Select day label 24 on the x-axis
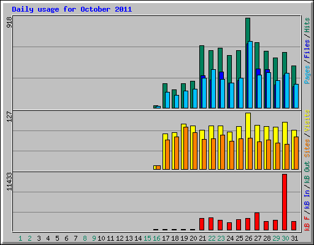This screenshot has width=314, height=245. point(230,238)
